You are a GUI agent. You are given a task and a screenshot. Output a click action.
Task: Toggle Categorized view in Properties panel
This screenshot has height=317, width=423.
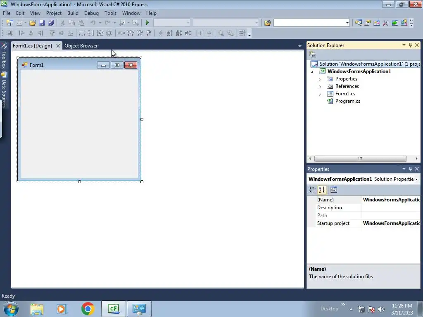pyautogui.click(x=312, y=190)
